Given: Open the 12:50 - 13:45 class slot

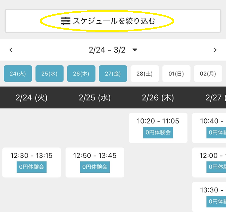Looking at the screenshot, I should coord(95,156).
